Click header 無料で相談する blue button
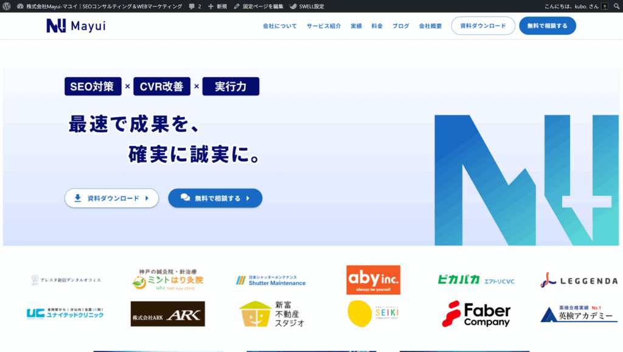This screenshot has width=623, height=352. (x=547, y=26)
